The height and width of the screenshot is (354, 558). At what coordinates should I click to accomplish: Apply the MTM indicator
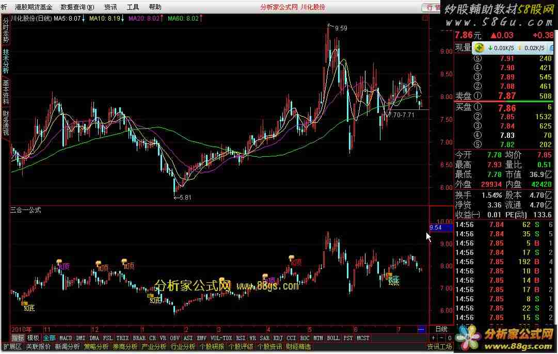pos(318,338)
